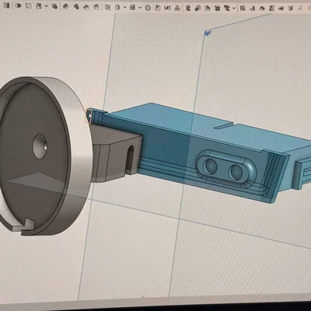
Task: Select the center hole of the gray disc
Action: coord(40,146)
